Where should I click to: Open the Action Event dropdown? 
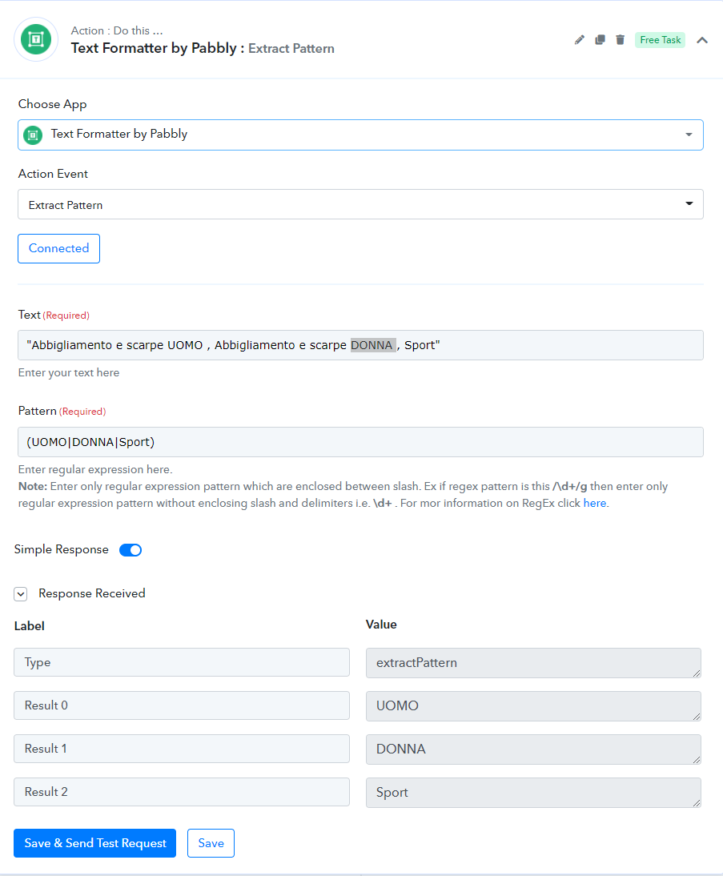point(360,204)
